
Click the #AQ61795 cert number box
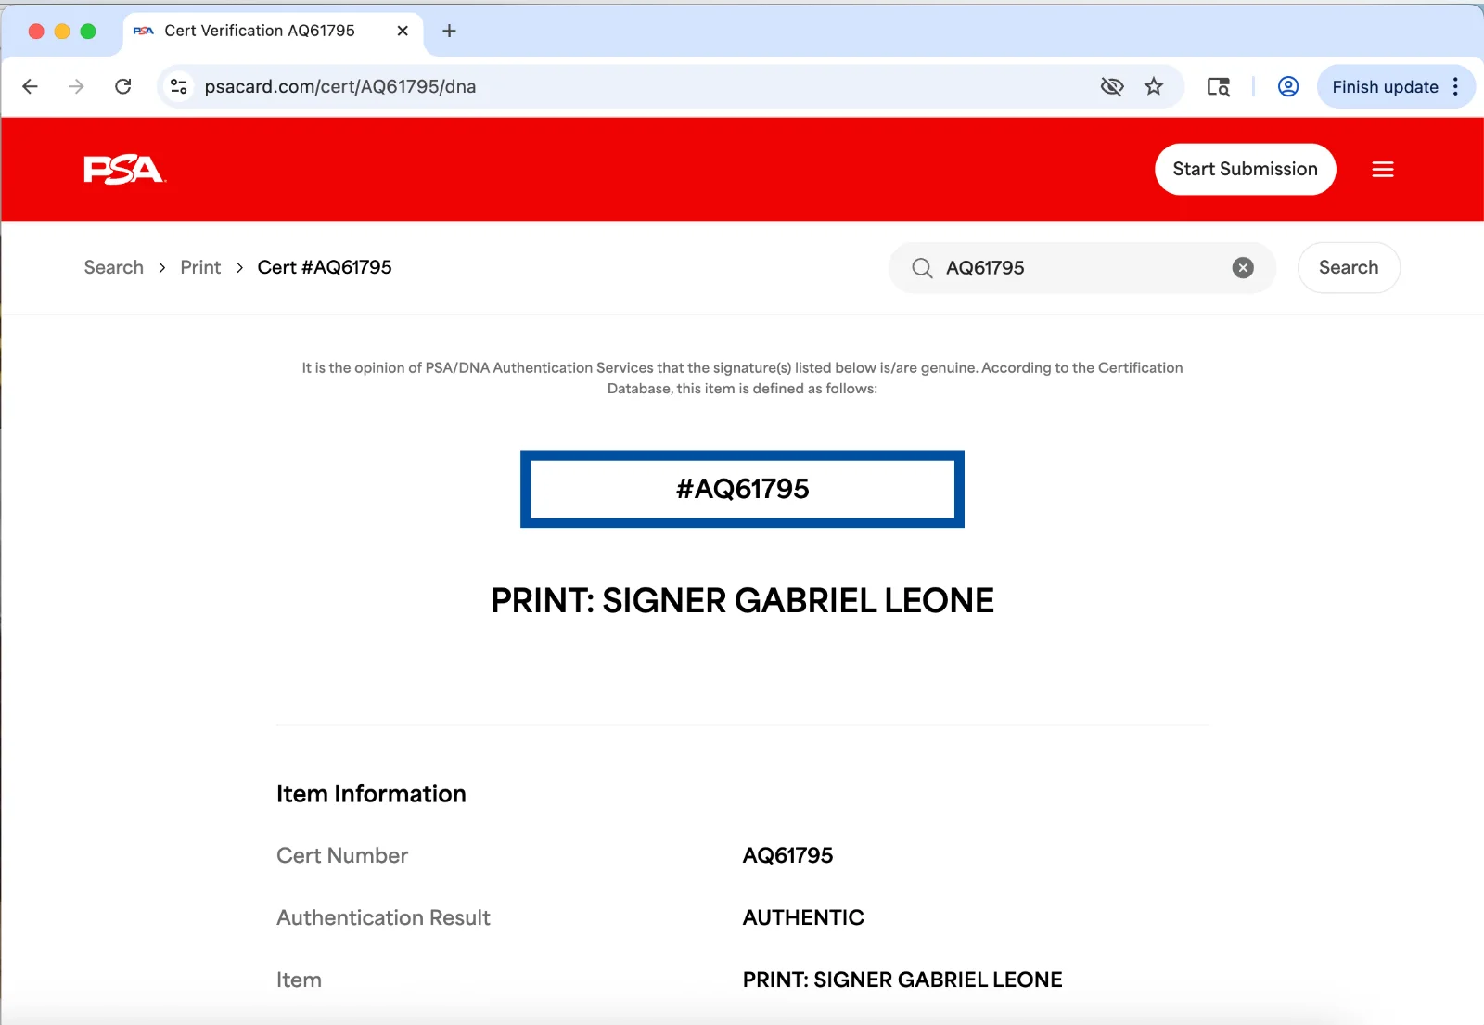tap(742, 489)
